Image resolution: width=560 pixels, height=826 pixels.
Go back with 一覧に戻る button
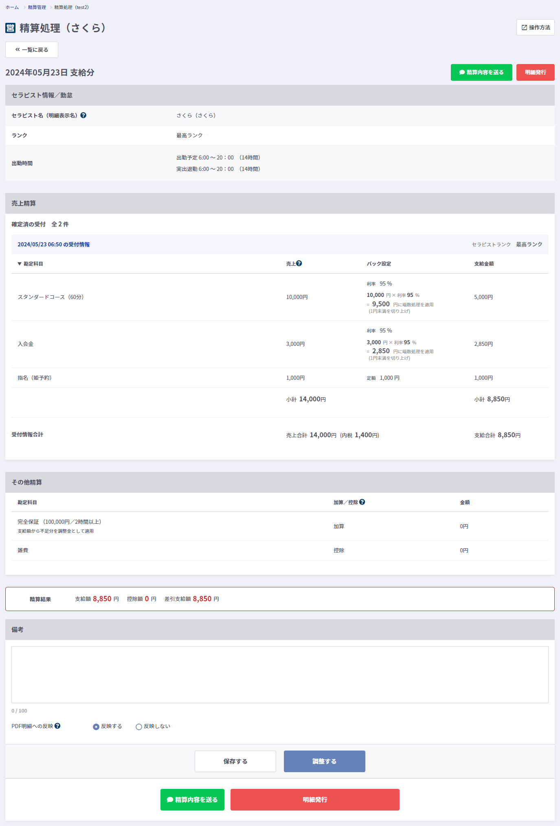pyautogui.click(x=32, y=50)
